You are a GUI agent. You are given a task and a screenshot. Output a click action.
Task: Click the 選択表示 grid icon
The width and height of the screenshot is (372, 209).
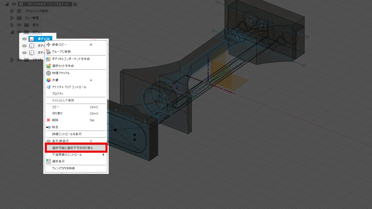[x=49, y=161]
